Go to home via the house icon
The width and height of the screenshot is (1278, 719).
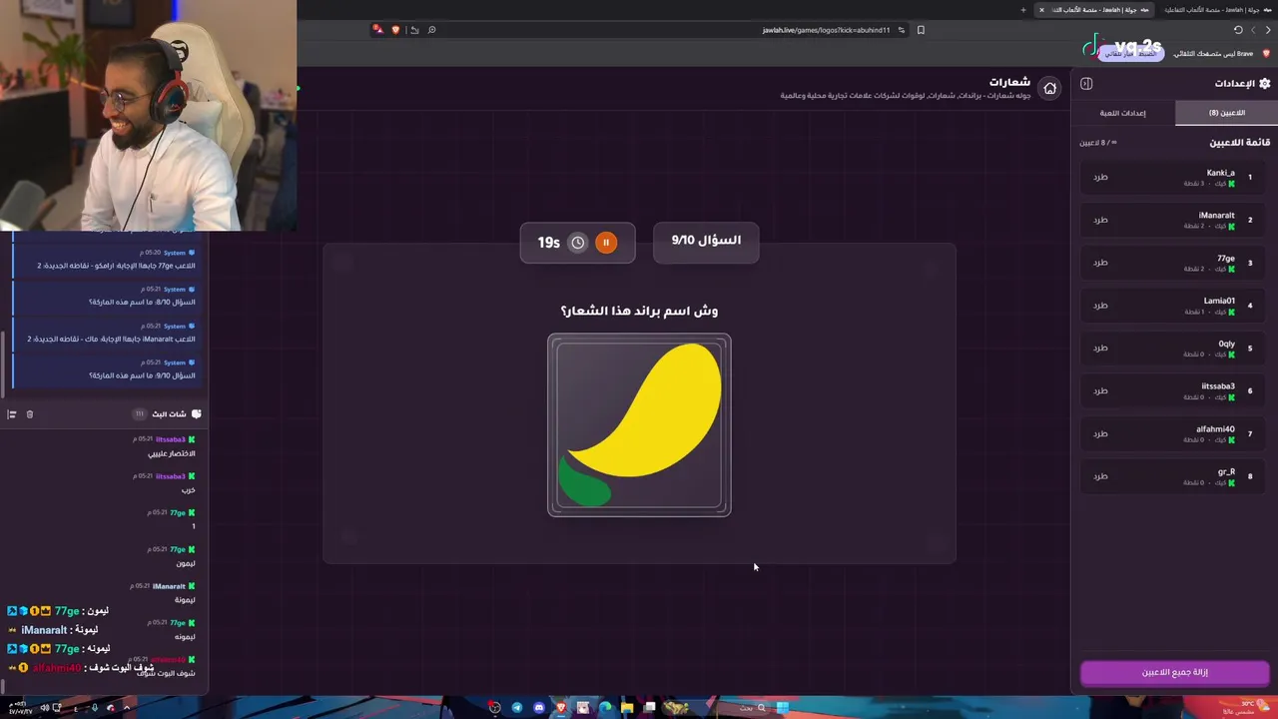pos(1049,89)
